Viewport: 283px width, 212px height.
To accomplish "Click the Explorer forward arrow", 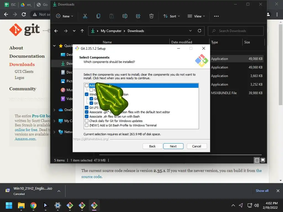I will click(x=66, y=31).
